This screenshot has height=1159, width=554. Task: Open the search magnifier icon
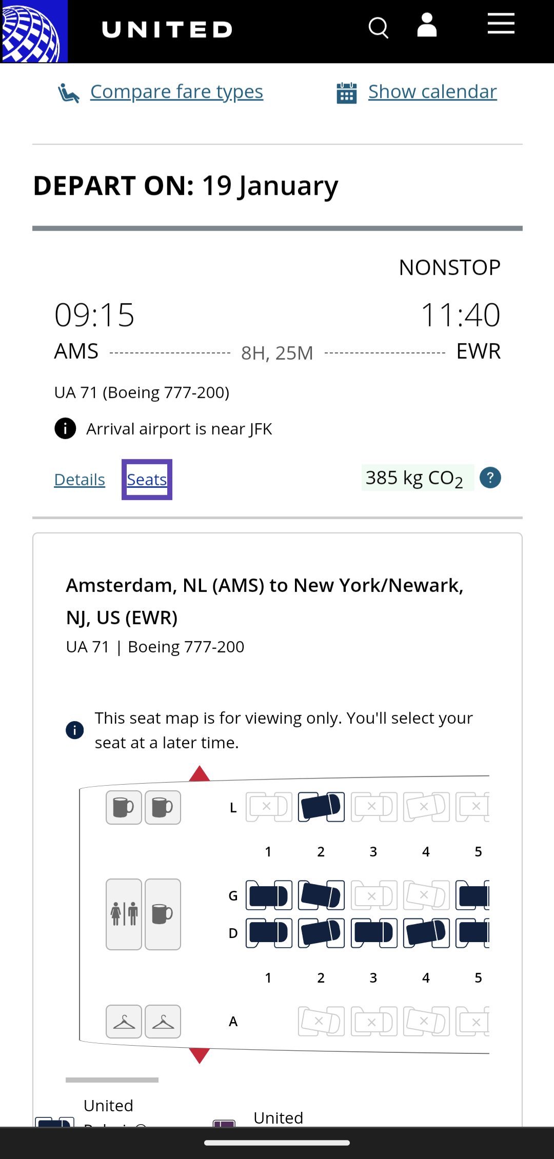tap(379, 28)
